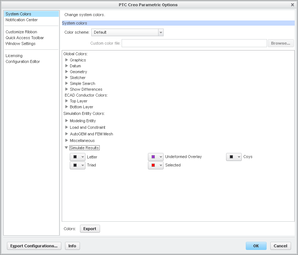Image resolution: width=298 pixels, height=255 pixels.
Task: Click the Undeformed Overlay label text
Action: [183, 157]
